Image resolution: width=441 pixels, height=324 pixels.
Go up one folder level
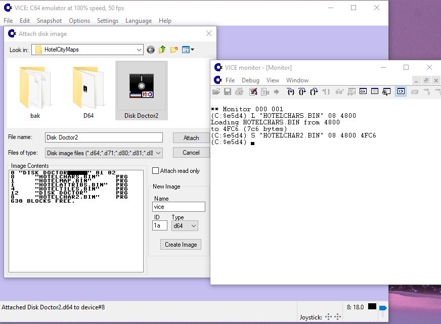point(162,50)
